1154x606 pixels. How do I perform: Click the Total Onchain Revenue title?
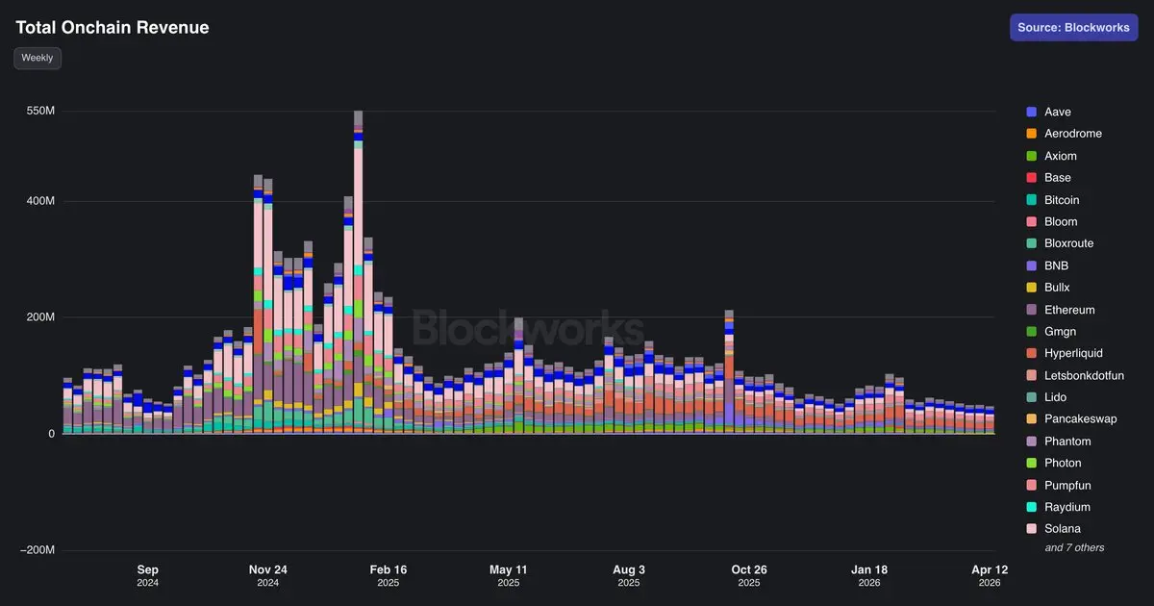pos(113,28)
